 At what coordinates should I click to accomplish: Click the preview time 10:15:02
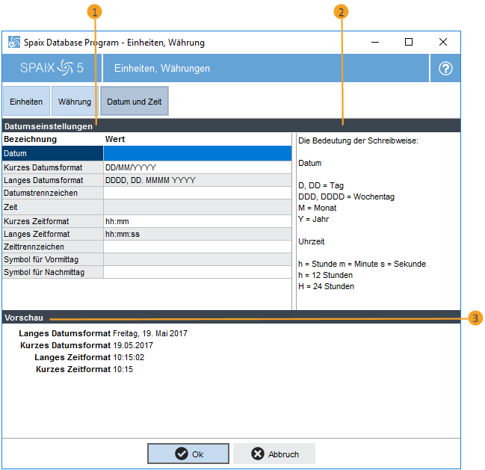point(129,357)
